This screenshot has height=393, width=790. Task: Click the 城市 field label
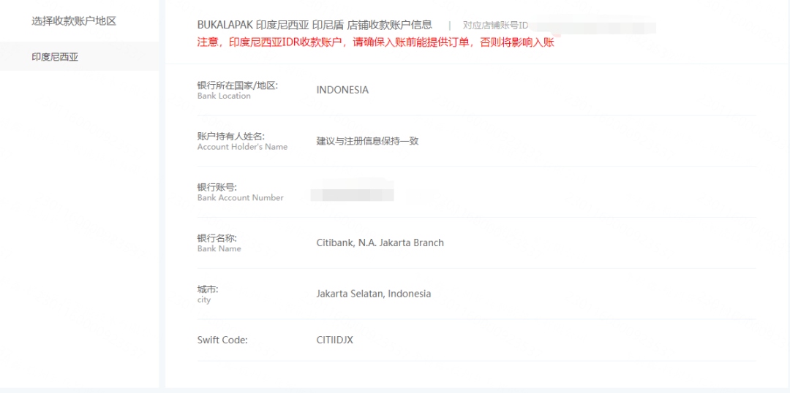[208, 289]
